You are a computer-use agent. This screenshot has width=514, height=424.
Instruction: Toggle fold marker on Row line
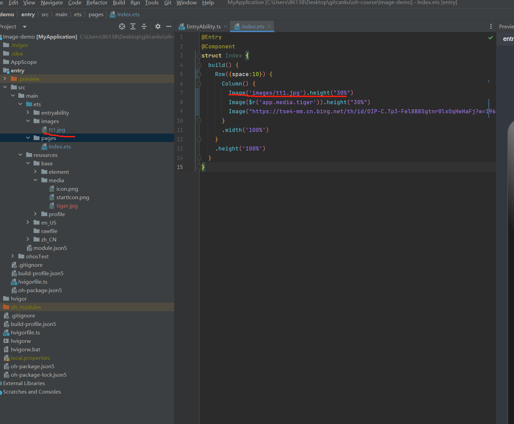[x=199, y=74]
